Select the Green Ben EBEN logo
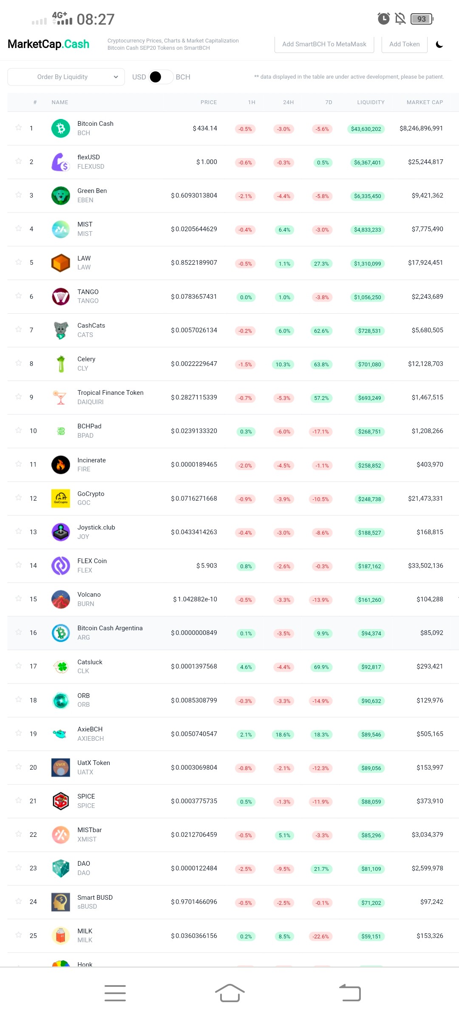The height and width of the screenshot is (1020, 459). (61, 195)
